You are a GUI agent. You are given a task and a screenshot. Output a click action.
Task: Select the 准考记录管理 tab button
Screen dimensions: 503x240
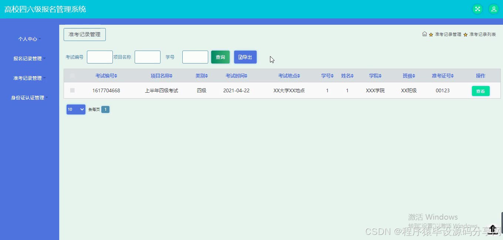point(85,34)
